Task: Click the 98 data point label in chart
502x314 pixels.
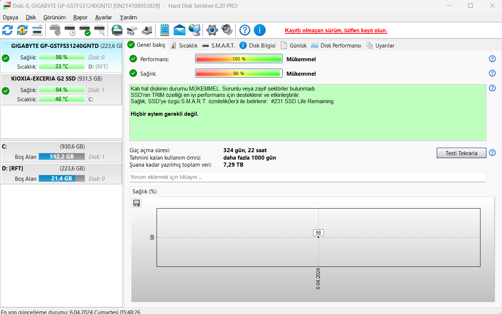Action: (318, 233)
